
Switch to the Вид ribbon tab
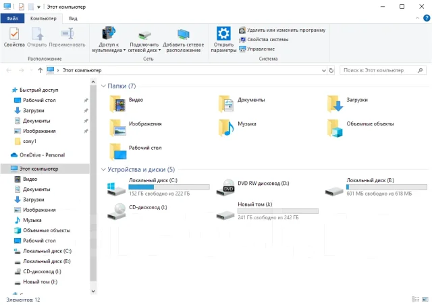point(73,18)
